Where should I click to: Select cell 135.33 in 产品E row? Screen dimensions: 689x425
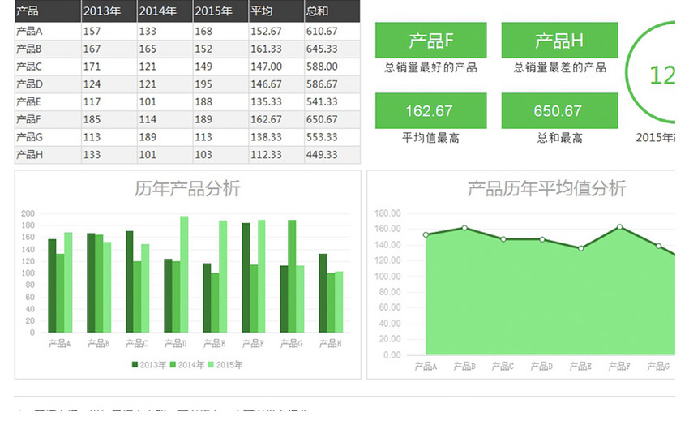pos(276,101)
